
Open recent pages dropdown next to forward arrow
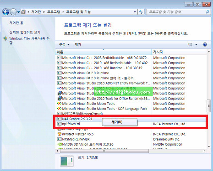click(x=18, y=12)
